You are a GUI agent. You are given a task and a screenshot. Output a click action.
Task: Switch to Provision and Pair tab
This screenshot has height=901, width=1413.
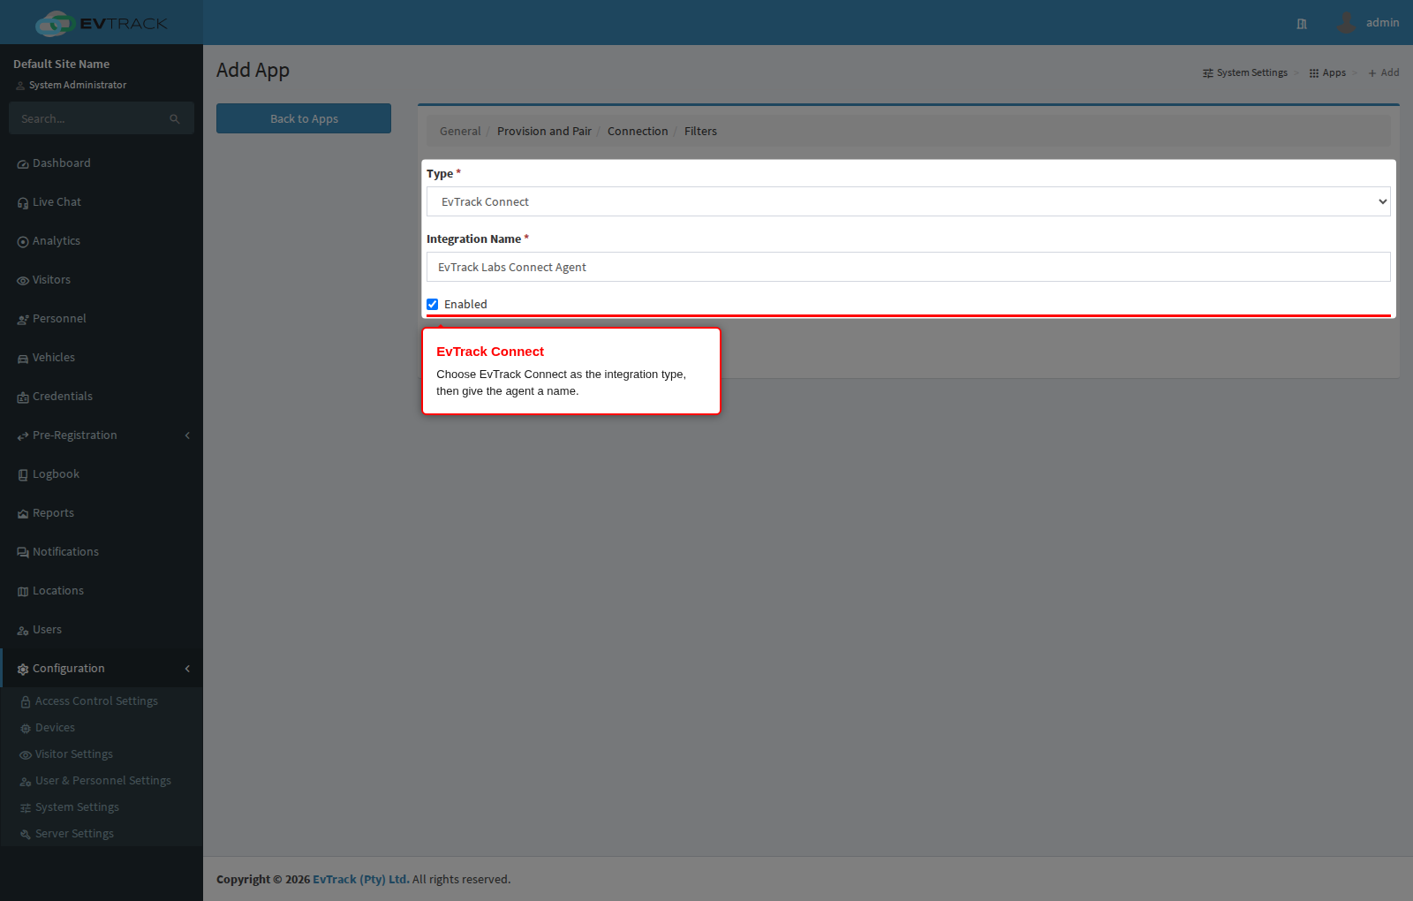pos(544,132)
